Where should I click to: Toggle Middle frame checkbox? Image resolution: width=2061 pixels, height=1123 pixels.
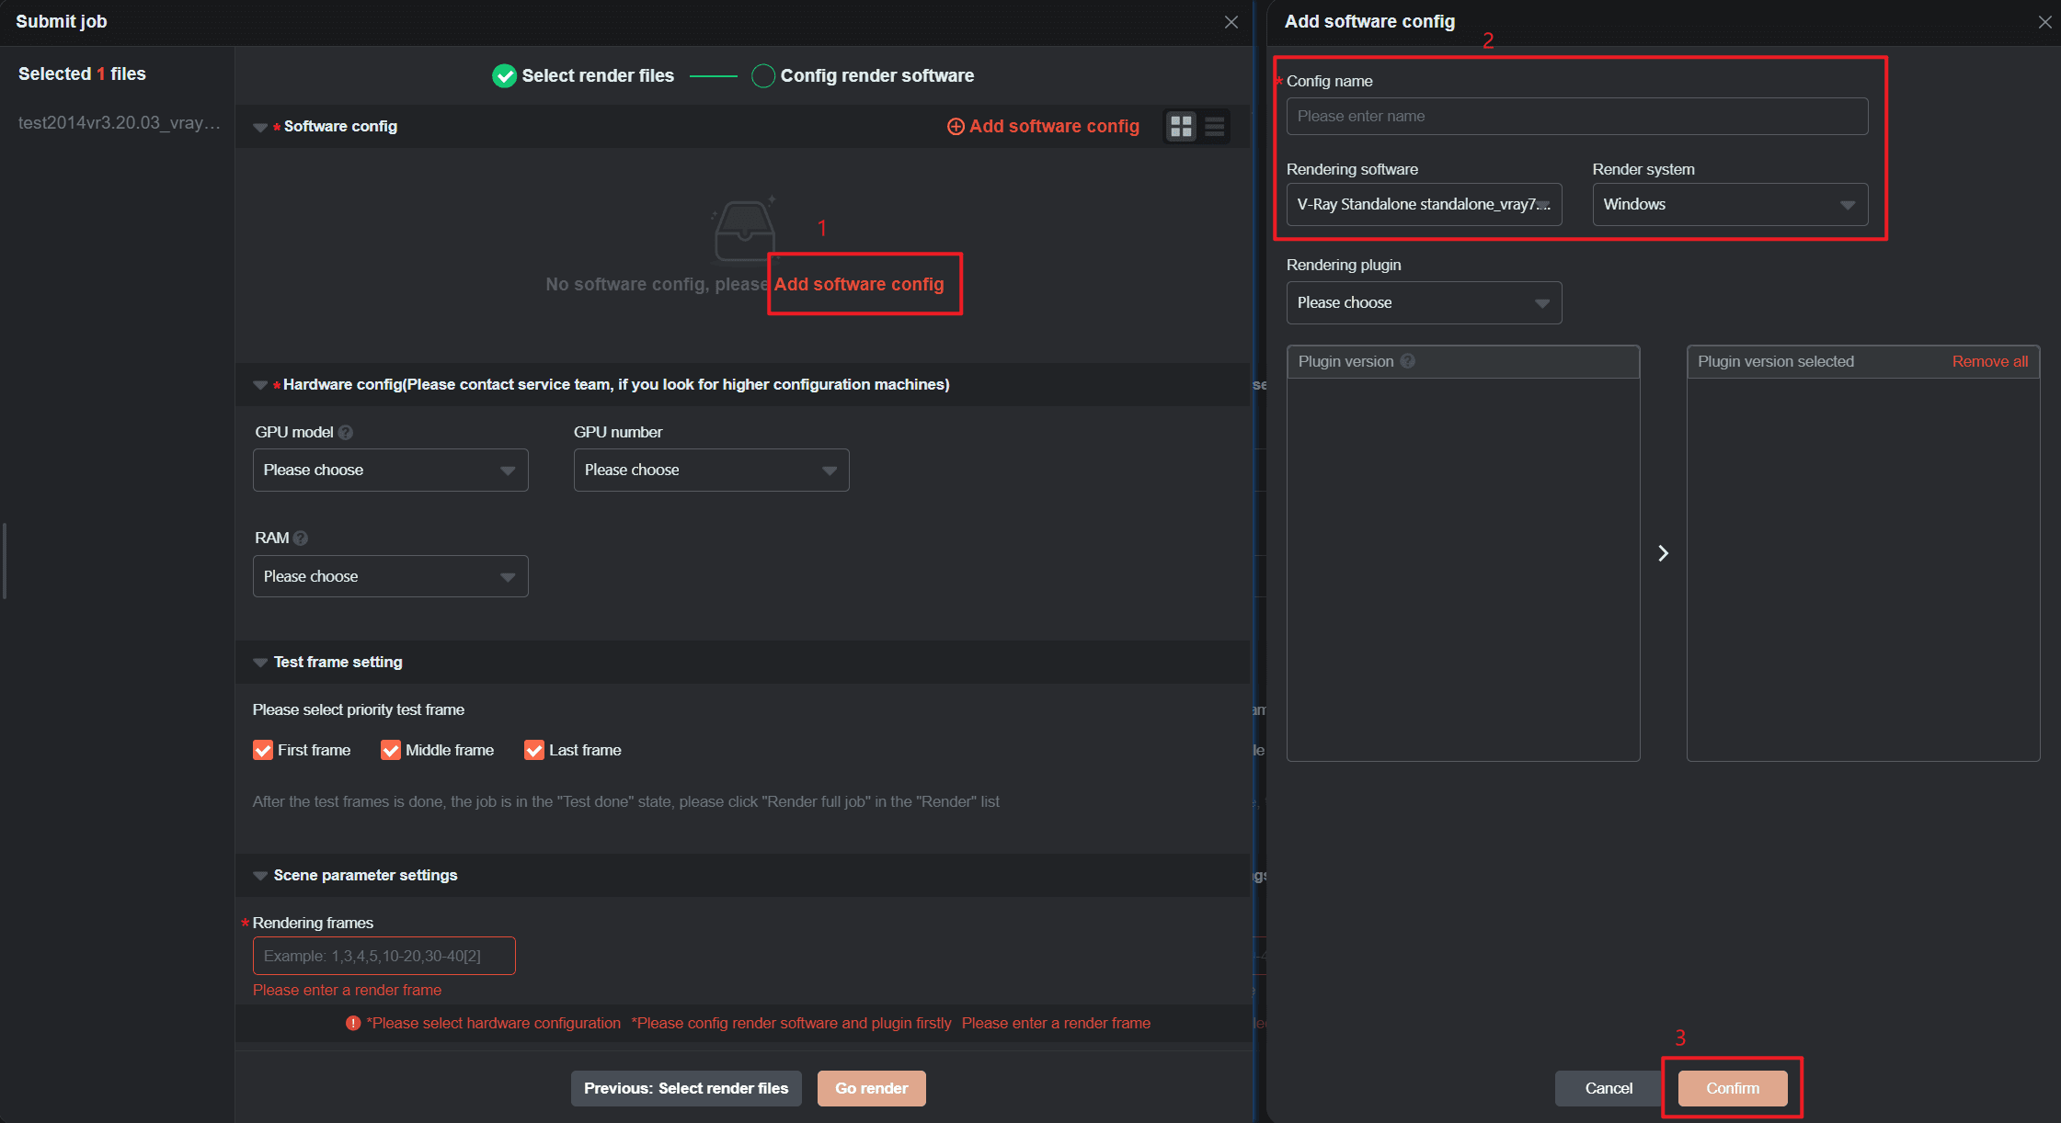(x=391, y=750)
